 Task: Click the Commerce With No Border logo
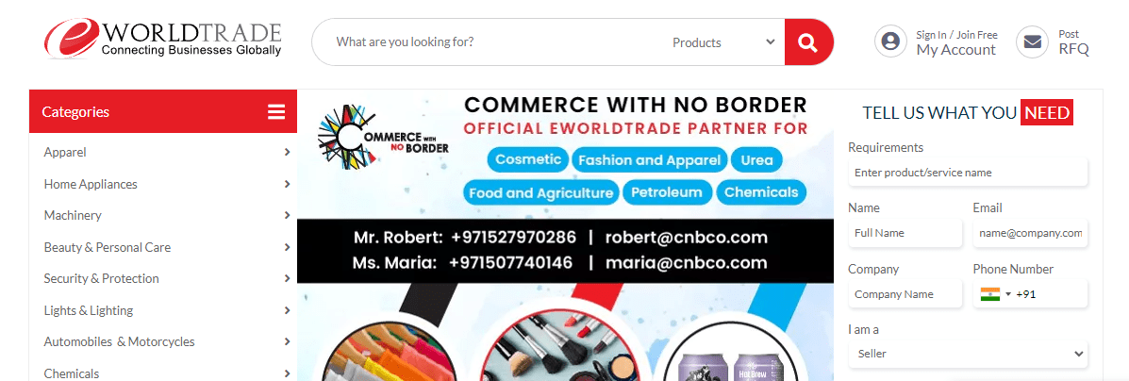pos(383,138)
